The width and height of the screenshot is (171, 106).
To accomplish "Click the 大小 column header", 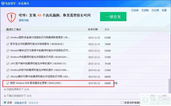I will click(107, 29).
